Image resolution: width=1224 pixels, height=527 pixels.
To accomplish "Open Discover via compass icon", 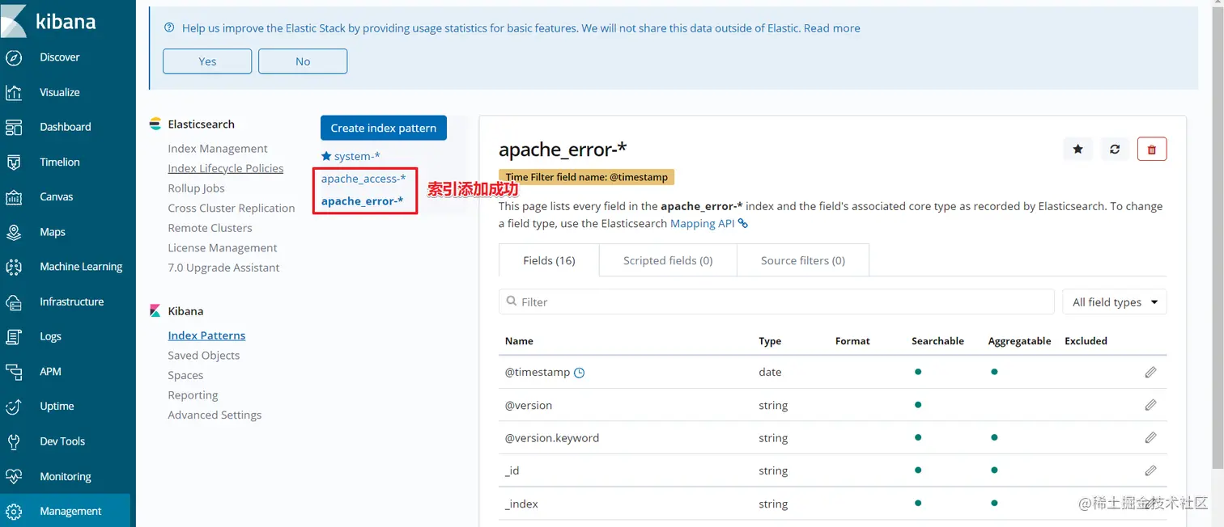I will (14, 57).
